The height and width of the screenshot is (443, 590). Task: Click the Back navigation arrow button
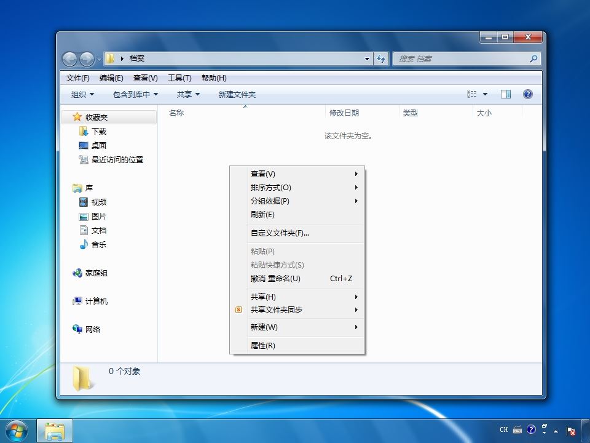click(x=69, y=59)
